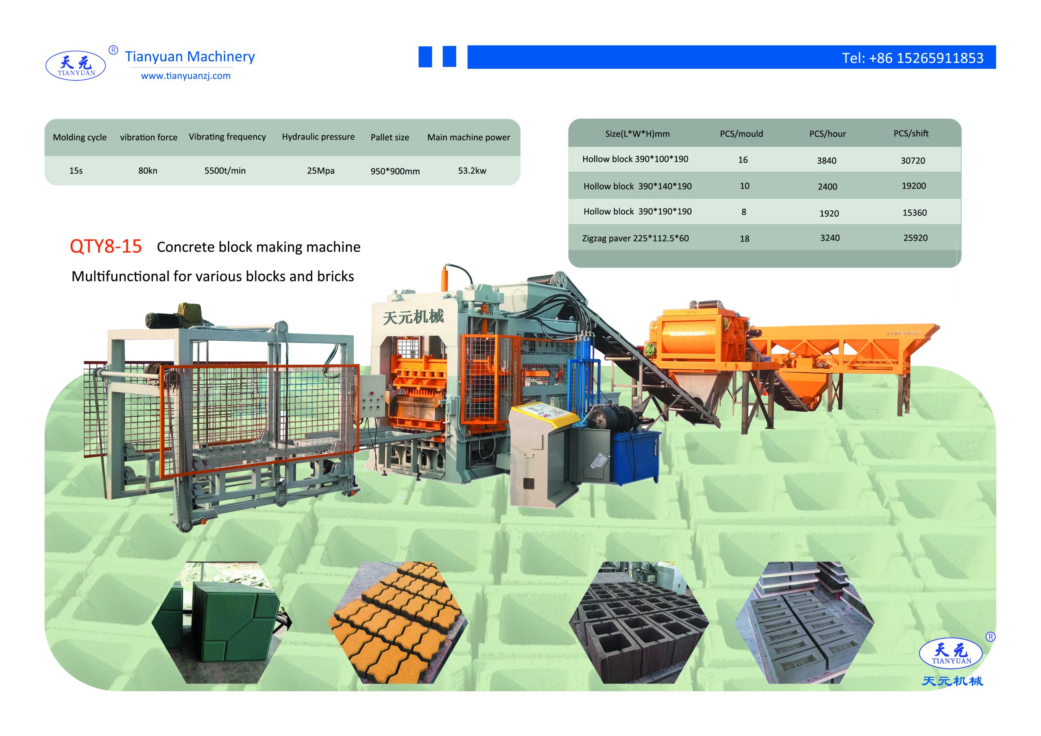This screenshot has height=736, width=1041.
Task: Click 'Multifunctional for various blocks and bricks'
Action: [x=213, y=276]
